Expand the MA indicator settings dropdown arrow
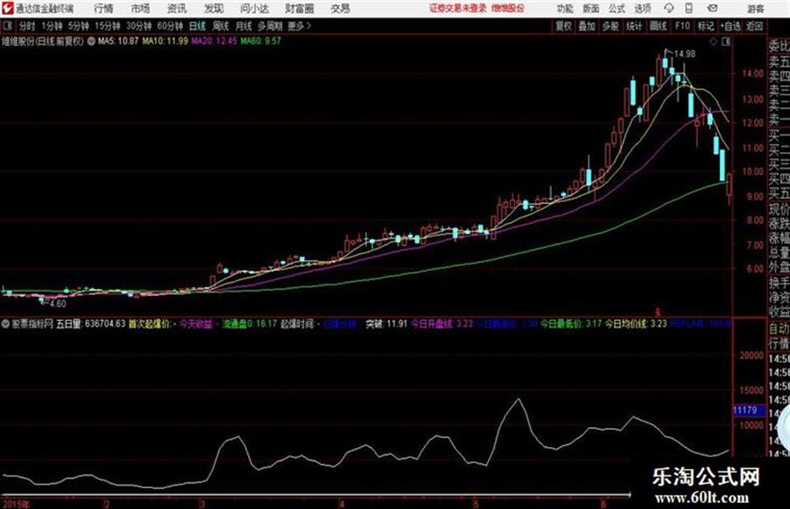Viewport: 790px width, 509px height. (x=91, y=41)
